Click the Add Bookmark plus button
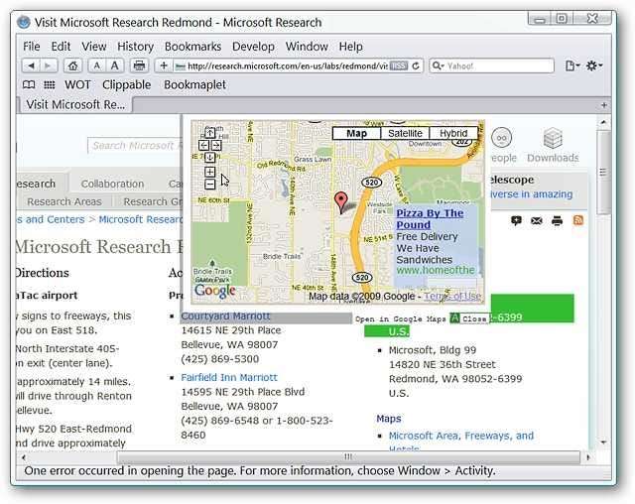This screenshot has width=635, height=504. 164,65
